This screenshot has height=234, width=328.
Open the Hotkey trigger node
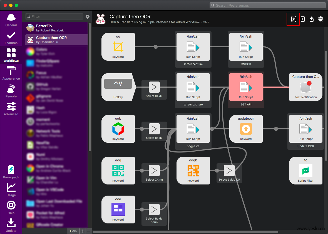pos(118,87)
